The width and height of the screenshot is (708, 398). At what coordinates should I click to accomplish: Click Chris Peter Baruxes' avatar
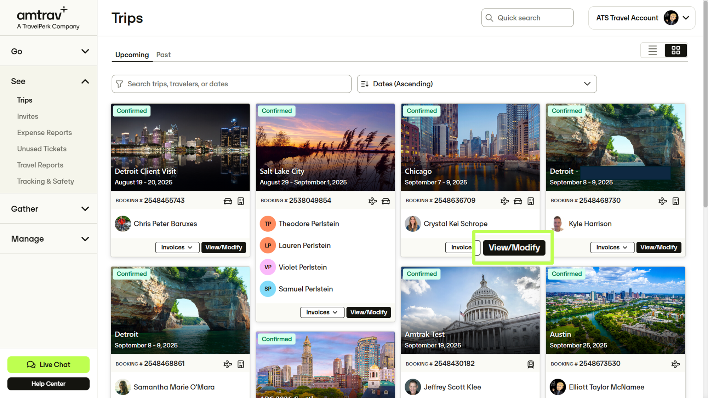(123, 224)
